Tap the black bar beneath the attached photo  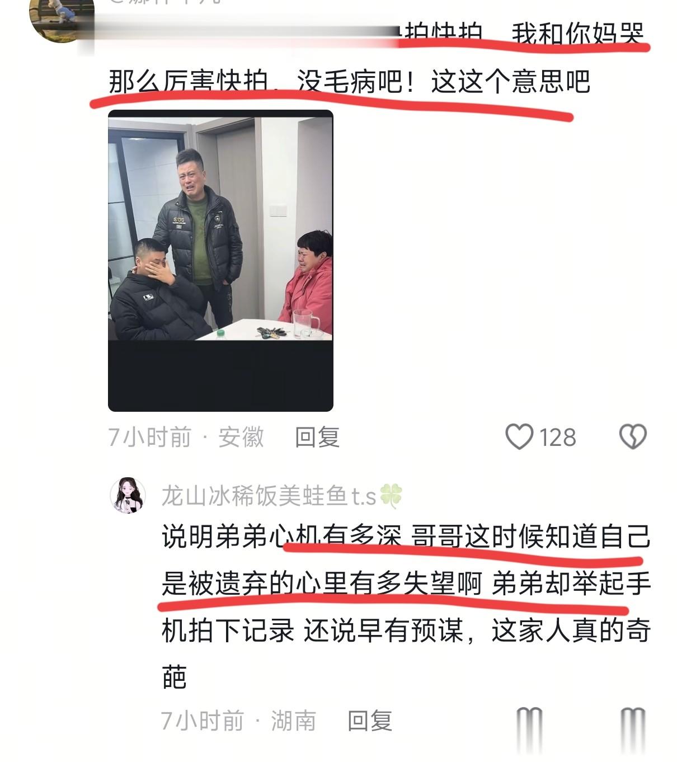[220, 375]
